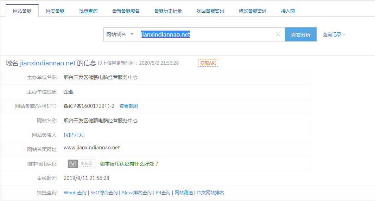The image size is (375, 201).
Task: Click the [VIP可见] link
Action: click(74, 135)
